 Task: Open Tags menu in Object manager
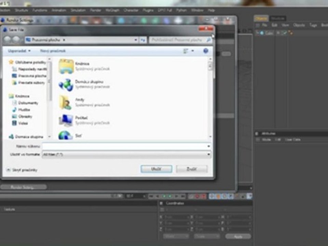(313, 25)
